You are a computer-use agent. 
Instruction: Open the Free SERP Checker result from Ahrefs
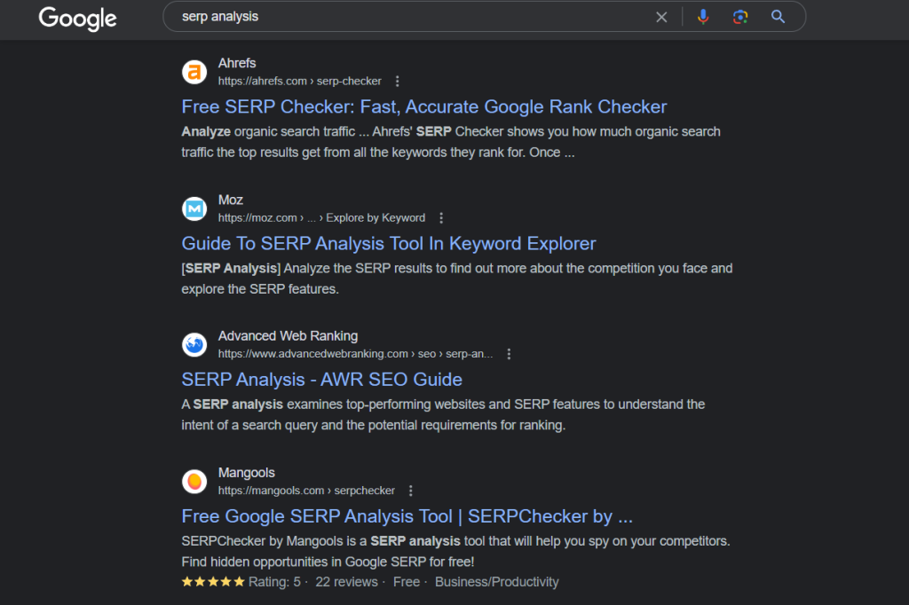(423, 106)
